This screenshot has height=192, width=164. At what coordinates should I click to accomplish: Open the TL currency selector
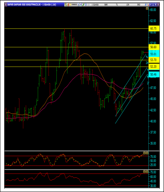[117, 5]
